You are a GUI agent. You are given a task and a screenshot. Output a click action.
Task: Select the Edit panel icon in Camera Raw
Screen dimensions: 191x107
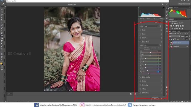click(167, 8)
